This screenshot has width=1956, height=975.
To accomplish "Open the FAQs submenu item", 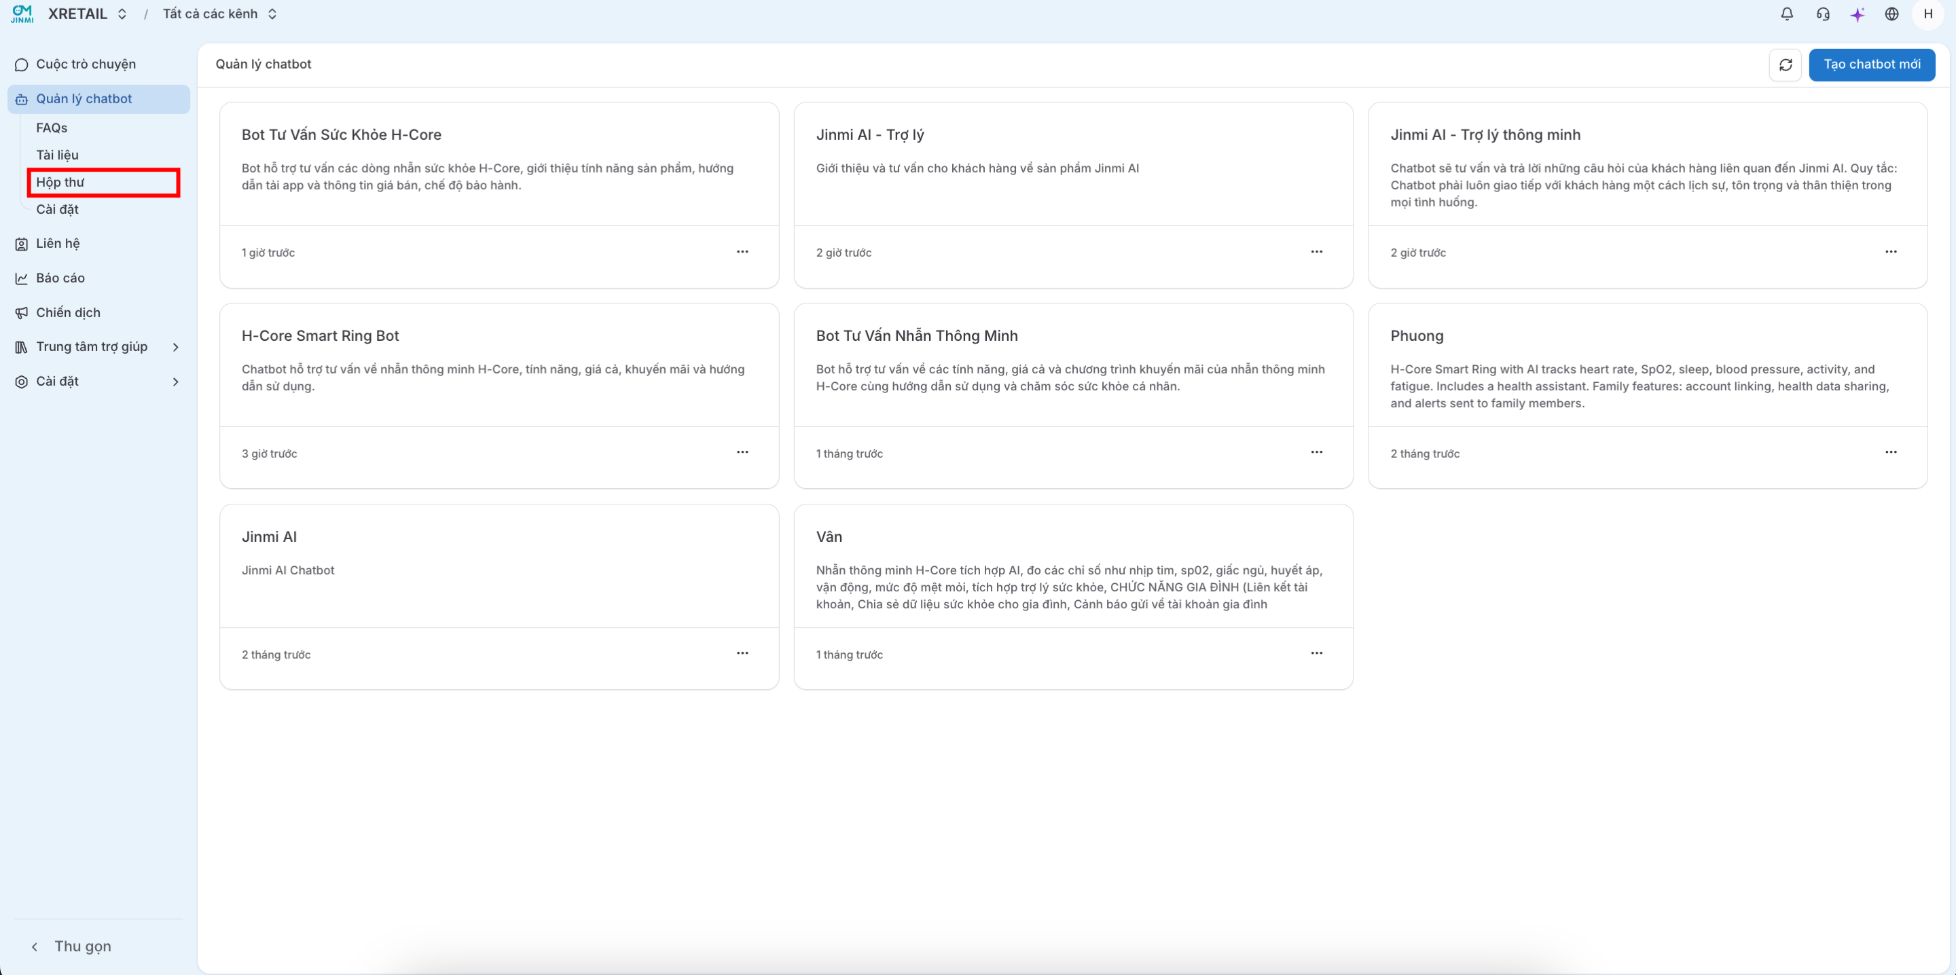I will coord(52,128).
